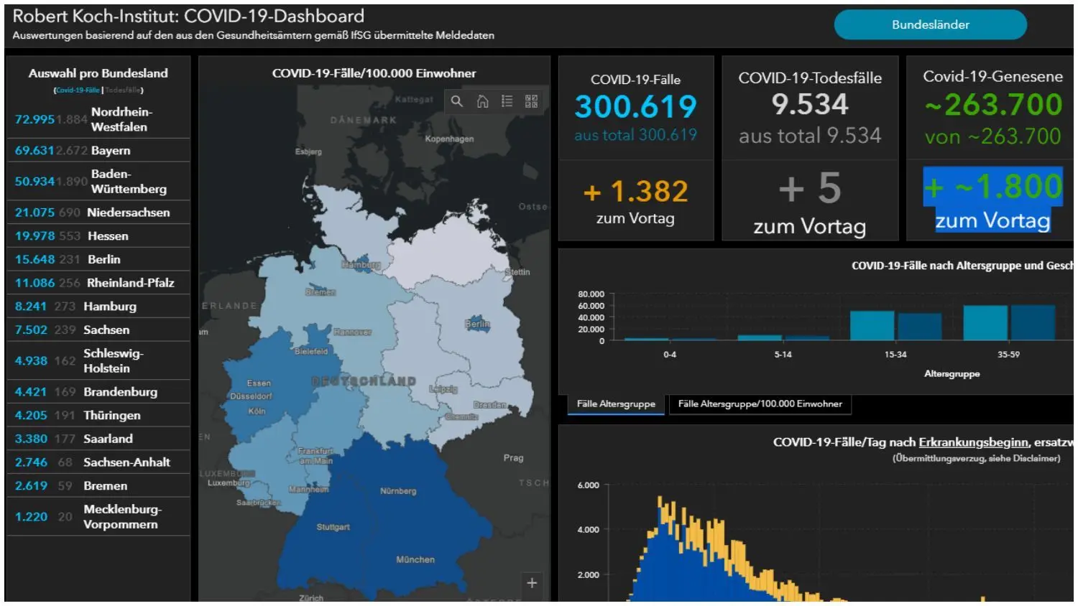Open the basemap gallery grid icon
This screenshot has width=1078, height=606.
[x=531, y=102]
